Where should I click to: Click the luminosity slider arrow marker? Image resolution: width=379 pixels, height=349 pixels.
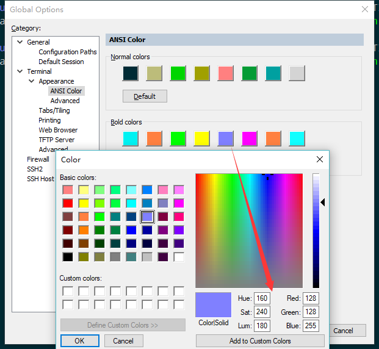323,203
